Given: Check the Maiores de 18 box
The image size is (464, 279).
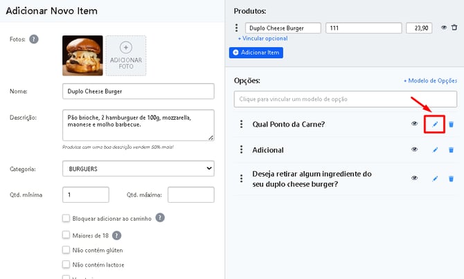Looking at the screenshot, I should (66, 235).
